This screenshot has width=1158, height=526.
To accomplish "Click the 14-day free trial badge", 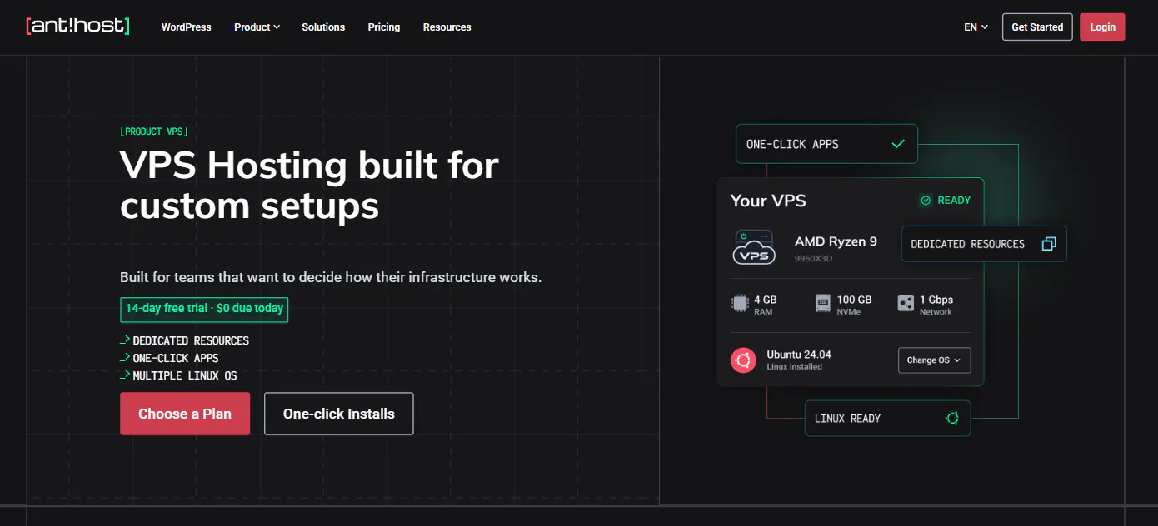I will coord(204,309).
